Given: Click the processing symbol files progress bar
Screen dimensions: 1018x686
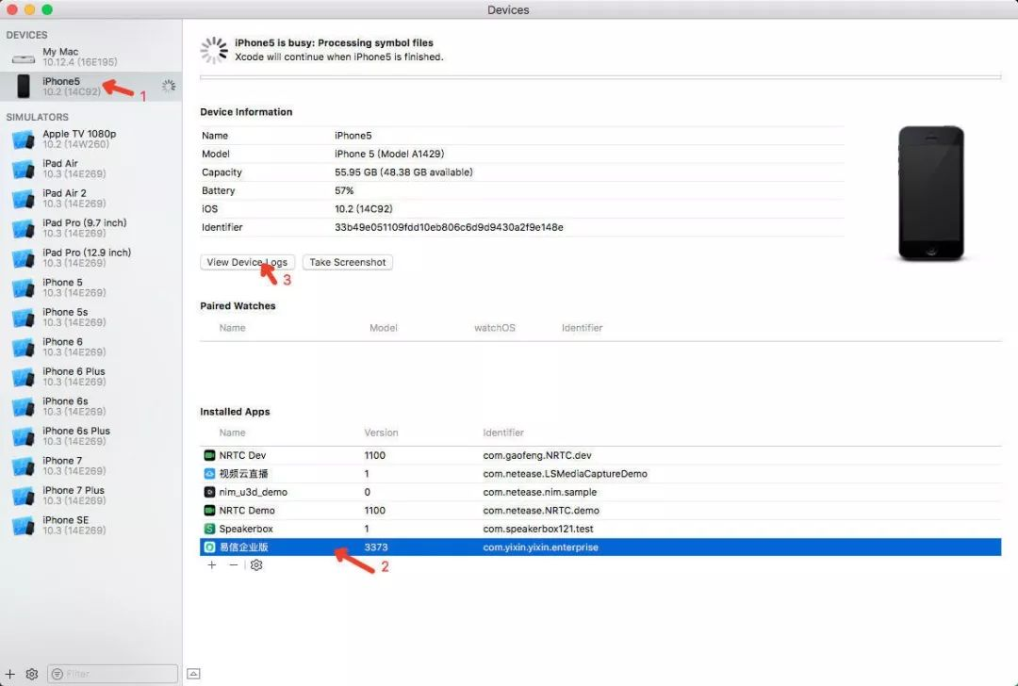Looking at the screenshot, I should coord(600,77).
